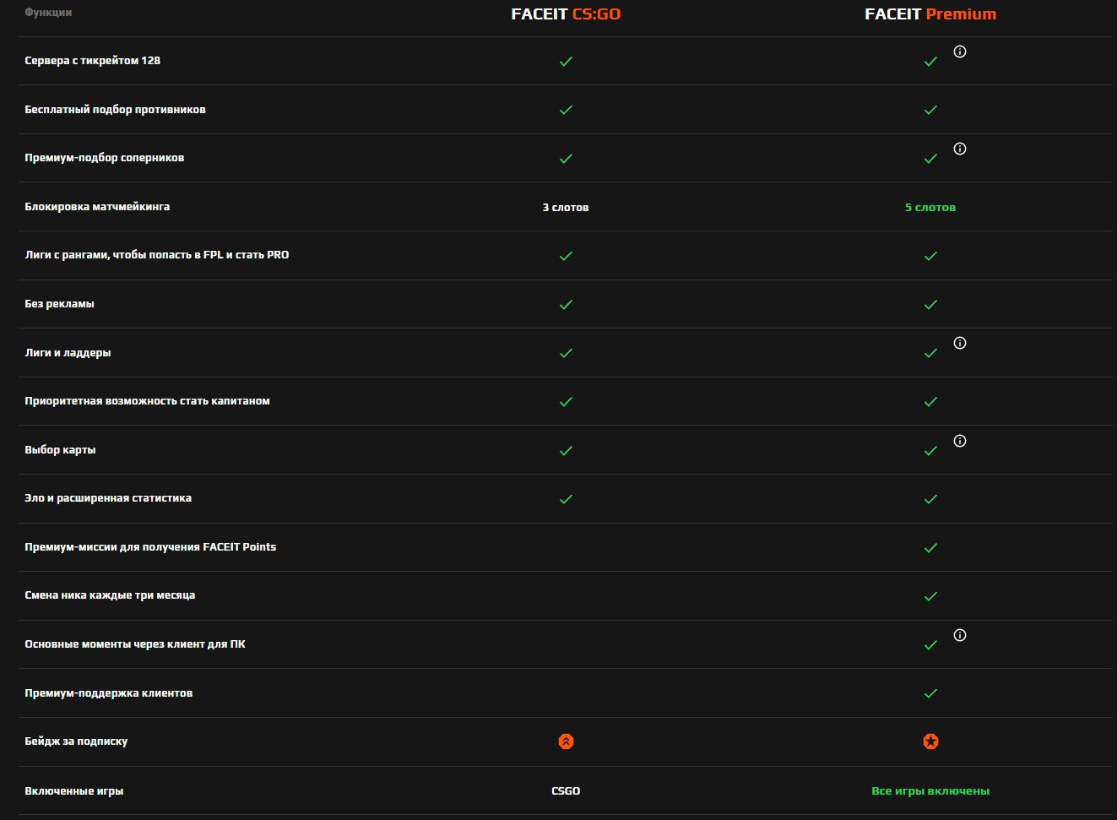The image size is (1117, 820).
Task: Click 'Все игры включены' green text
Action: (x=930, y=791)
